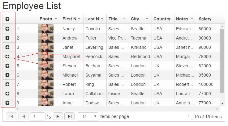Viewport: 228px width, 126px height.
Task: Go to the next page
Action: (58, 116)
